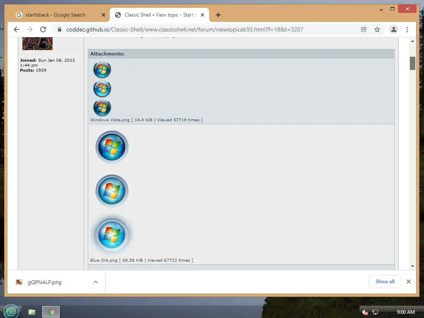This screenshot has width=424, height=318.
Task: Open the glowing bottom Blue Orb image
Action: click(x=112, y=235)
